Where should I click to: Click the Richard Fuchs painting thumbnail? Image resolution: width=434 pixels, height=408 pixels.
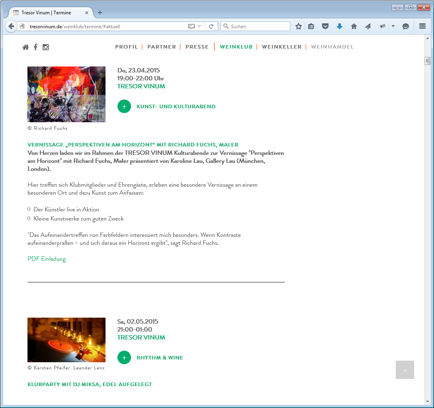66,94
